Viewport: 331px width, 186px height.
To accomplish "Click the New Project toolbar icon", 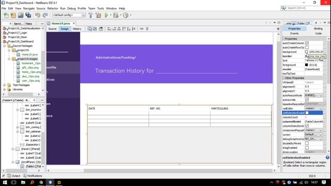I will tap(13, 15).
